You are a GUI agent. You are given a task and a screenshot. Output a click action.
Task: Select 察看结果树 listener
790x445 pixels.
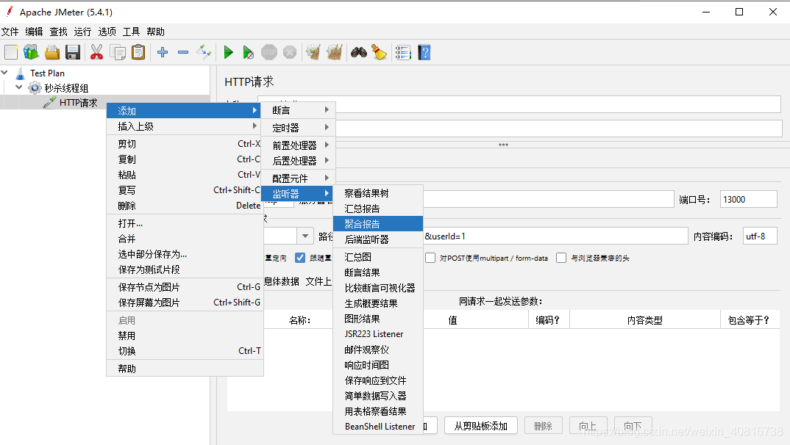[378, 193]
